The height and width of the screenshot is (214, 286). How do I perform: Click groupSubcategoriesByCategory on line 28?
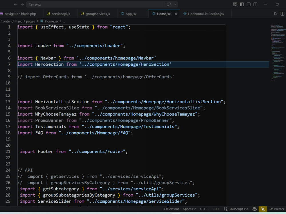pos(79,195)
